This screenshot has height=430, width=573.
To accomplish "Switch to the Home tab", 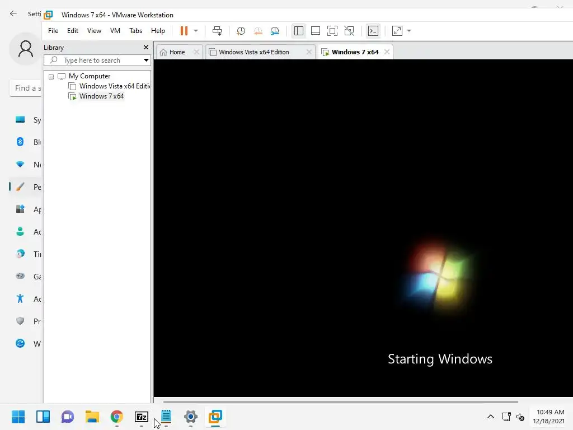I will tap(177, 52).
